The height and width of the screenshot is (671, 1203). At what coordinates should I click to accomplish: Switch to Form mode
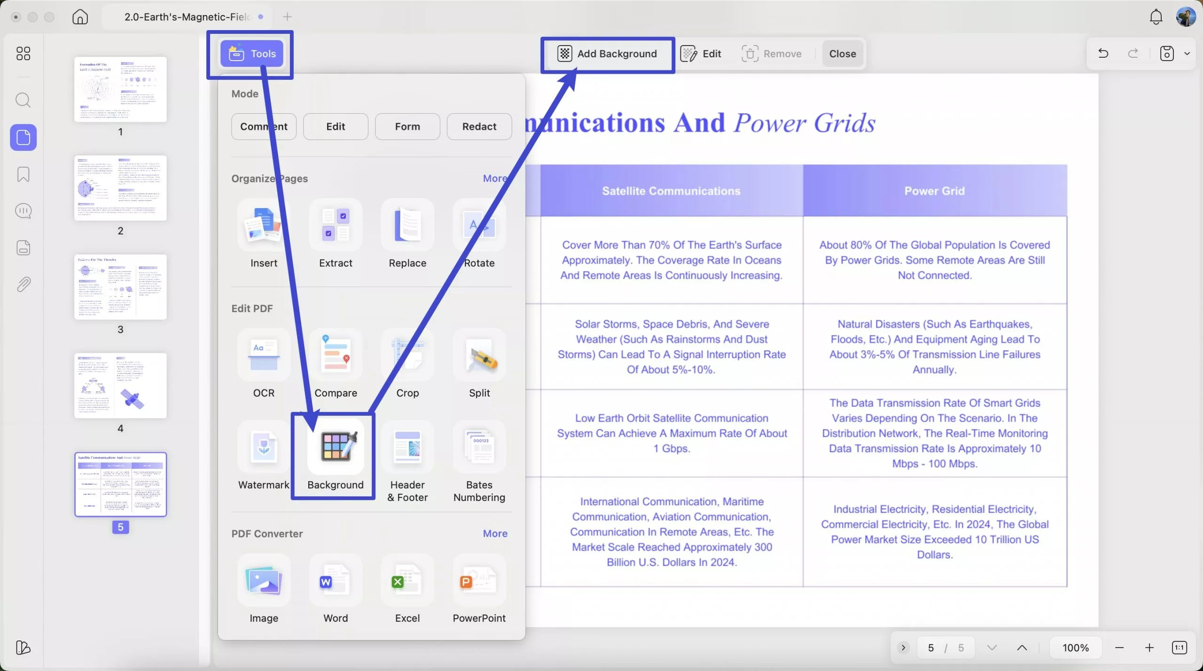(407, 126)
